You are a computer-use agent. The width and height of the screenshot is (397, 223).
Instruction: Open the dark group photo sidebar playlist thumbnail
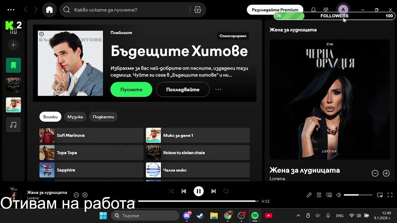pyautogui.click(x=13, y=85)
